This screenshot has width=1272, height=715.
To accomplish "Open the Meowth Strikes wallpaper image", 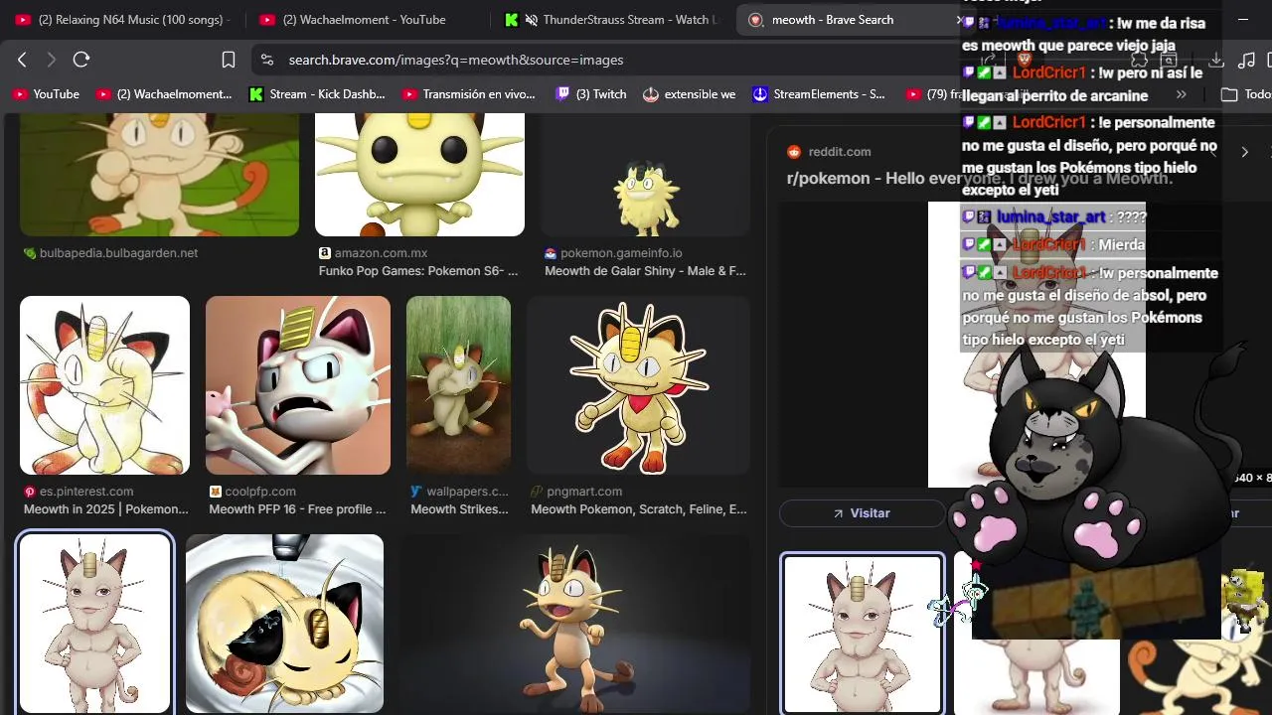I will (458, 385).
